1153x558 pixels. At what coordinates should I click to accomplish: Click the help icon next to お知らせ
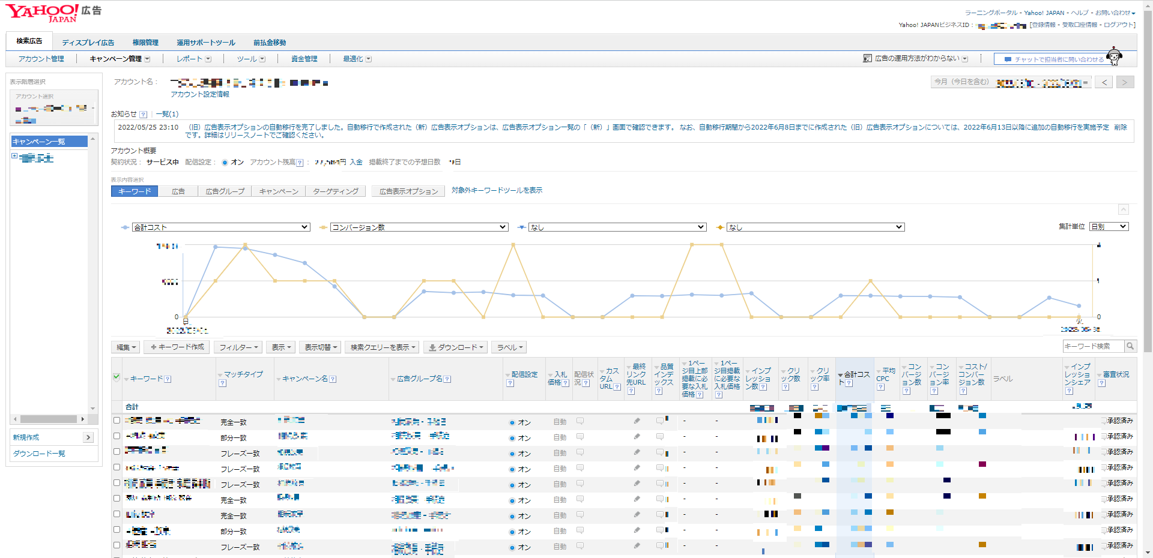click(143, 114)
